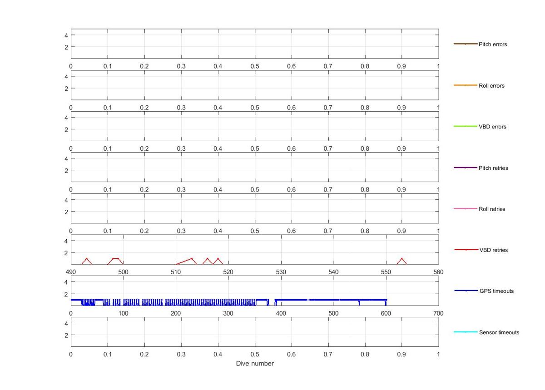Select the GPS timeouts legend label

pyautogui.click(x=496, y=291)
